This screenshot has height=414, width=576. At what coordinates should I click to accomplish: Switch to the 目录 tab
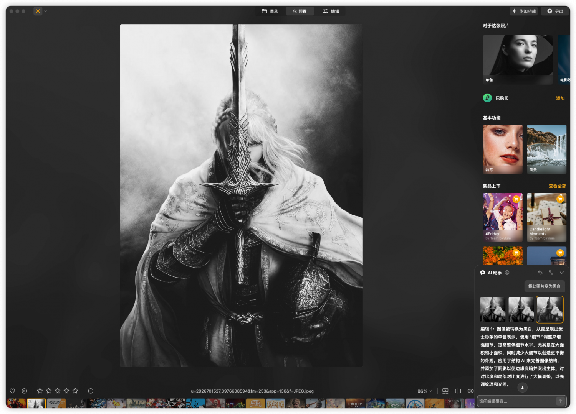tap(270, 11)
